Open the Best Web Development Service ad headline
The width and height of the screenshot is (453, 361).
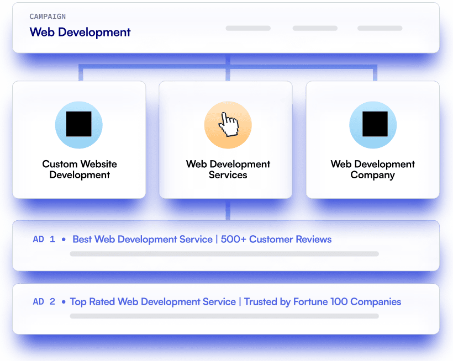click(x=202, y=239)
